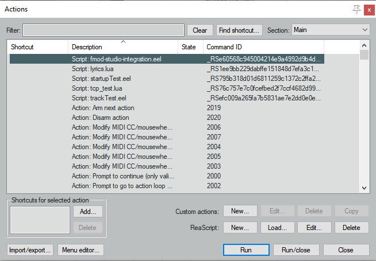Sort list by the Description column header
Screen dimensions: 376x261
(124, 47)
